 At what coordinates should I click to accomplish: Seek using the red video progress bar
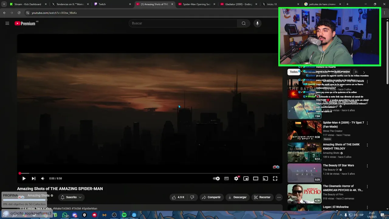150,173
